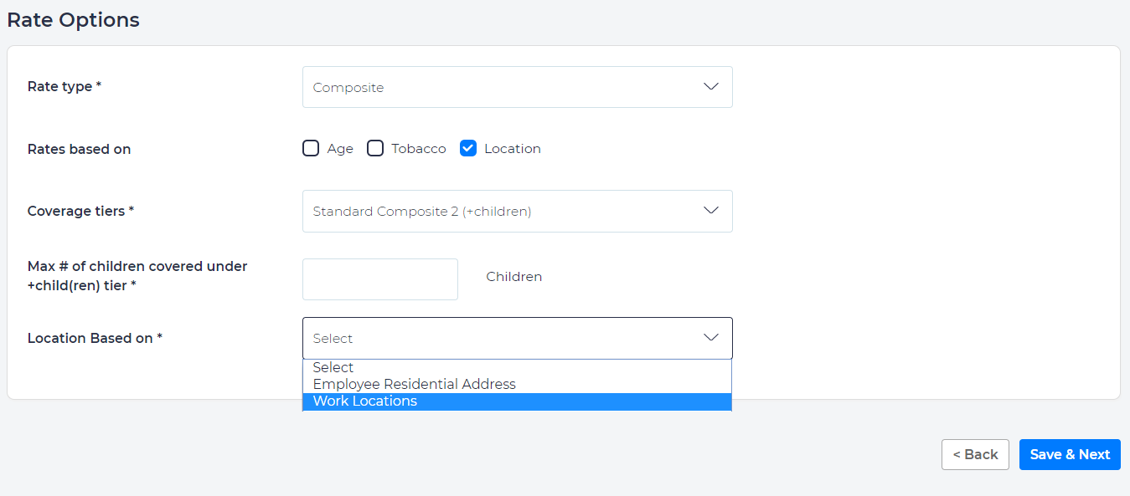Click the Location Based on field label
The width and height of the screenshot is (1130, 496).
pos(95,338)
